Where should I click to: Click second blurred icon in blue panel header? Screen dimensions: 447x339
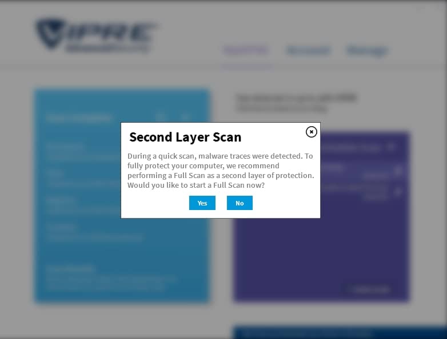pos(186,116)
